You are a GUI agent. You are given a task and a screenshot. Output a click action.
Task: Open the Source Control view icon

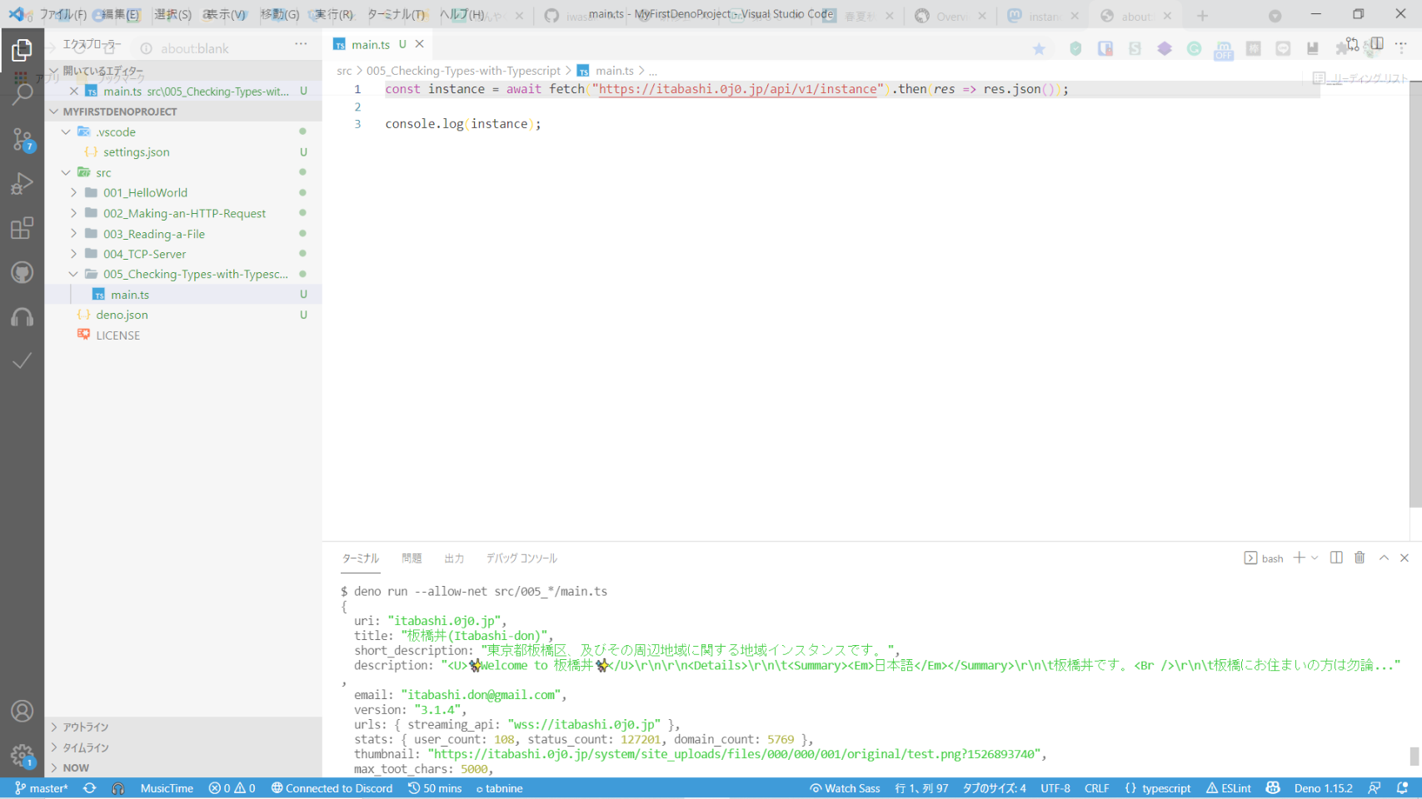pyautogui.click(x=22, y=139)
